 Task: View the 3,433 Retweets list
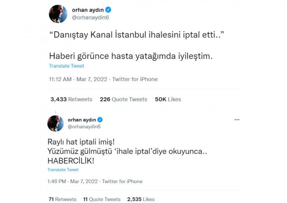click(x=71, y=99)
